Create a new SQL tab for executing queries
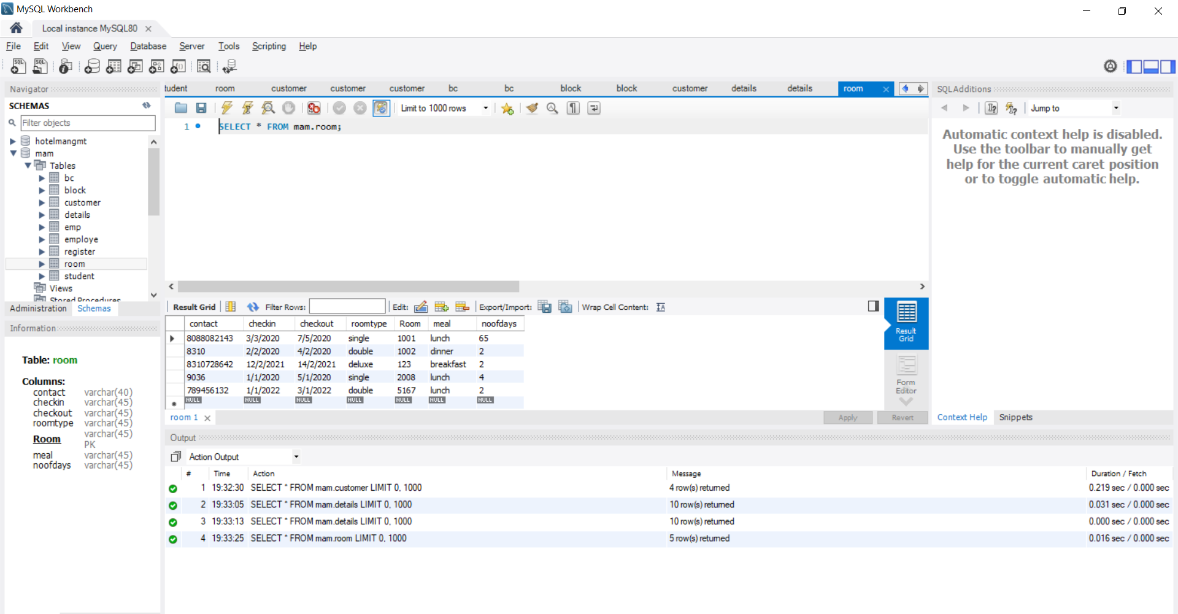1178x614 pixels. (x=18, y=66)
